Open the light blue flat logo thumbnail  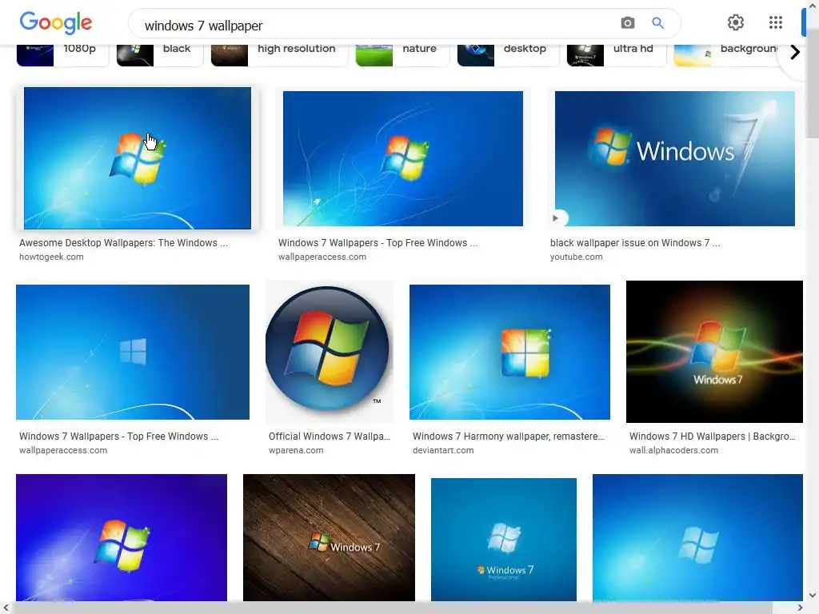697,537
